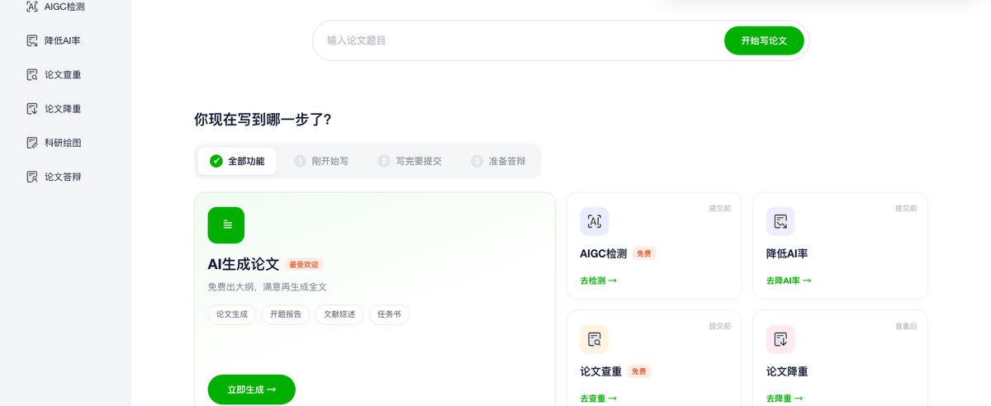Select the 文献综述 tag
Image resolution: width=991 pixels, height=406 pixels.
coord(339,314)
